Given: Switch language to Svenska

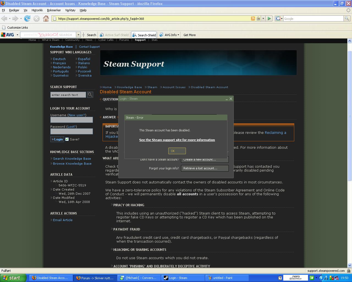Looking at the screenshot, I should [85, 75].
